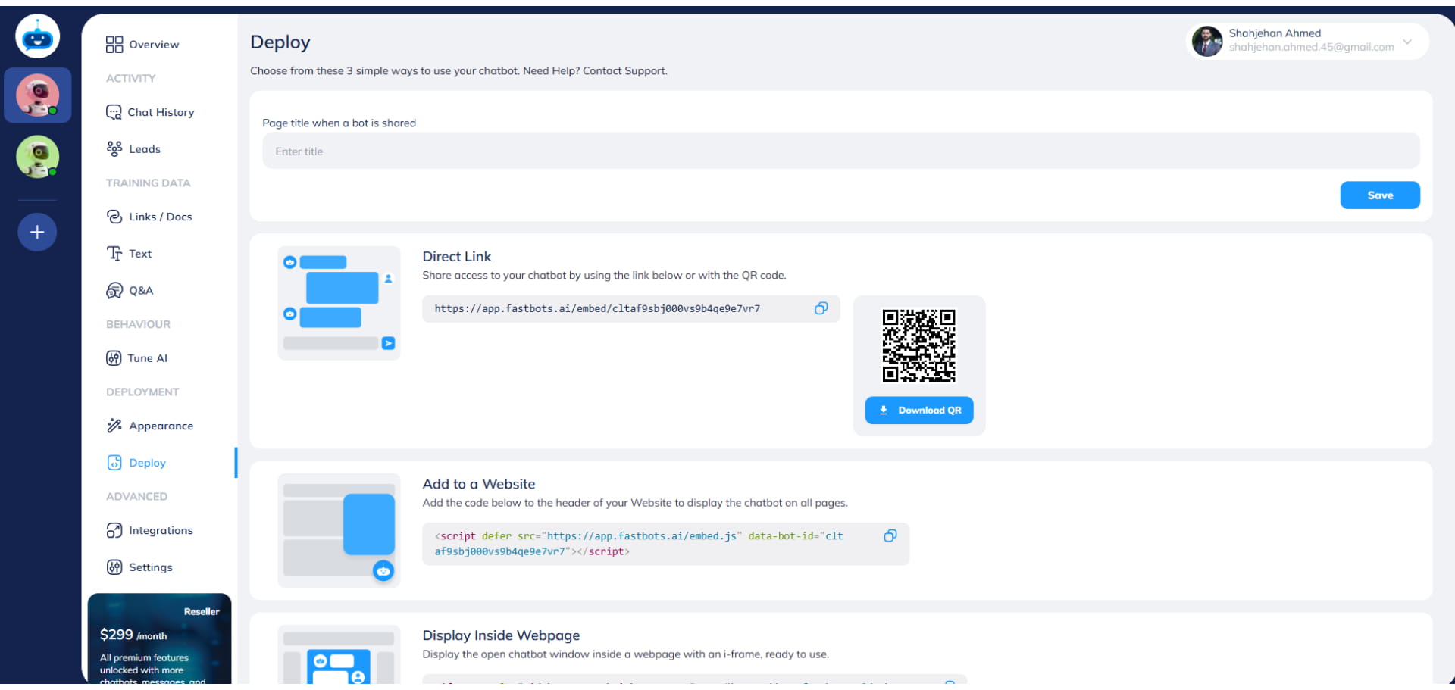Select the Deploy sidebar icon
The height and width of the screenshot is (690, 1455).
(x=114, y=463)
